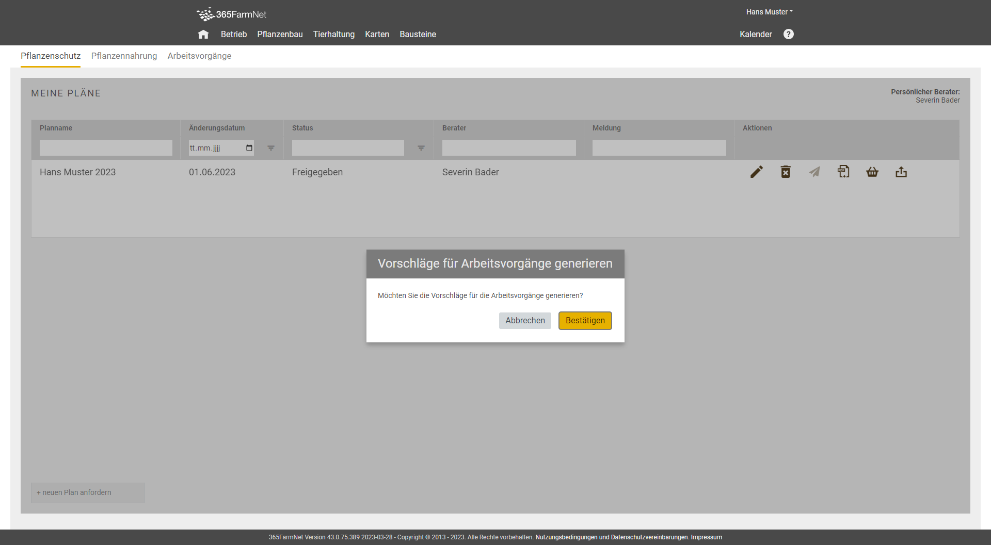
Task: Click the trash delete plan icon
Action: point(786,172)
